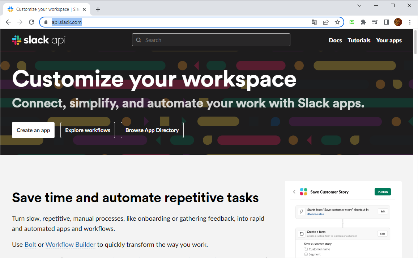Open the Docs menu item

335,40
